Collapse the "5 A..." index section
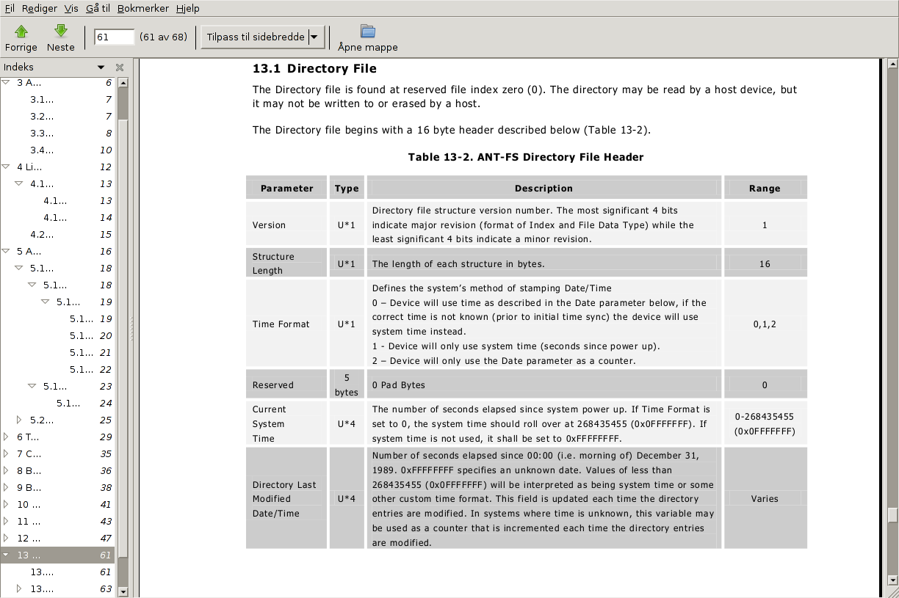 6,251
